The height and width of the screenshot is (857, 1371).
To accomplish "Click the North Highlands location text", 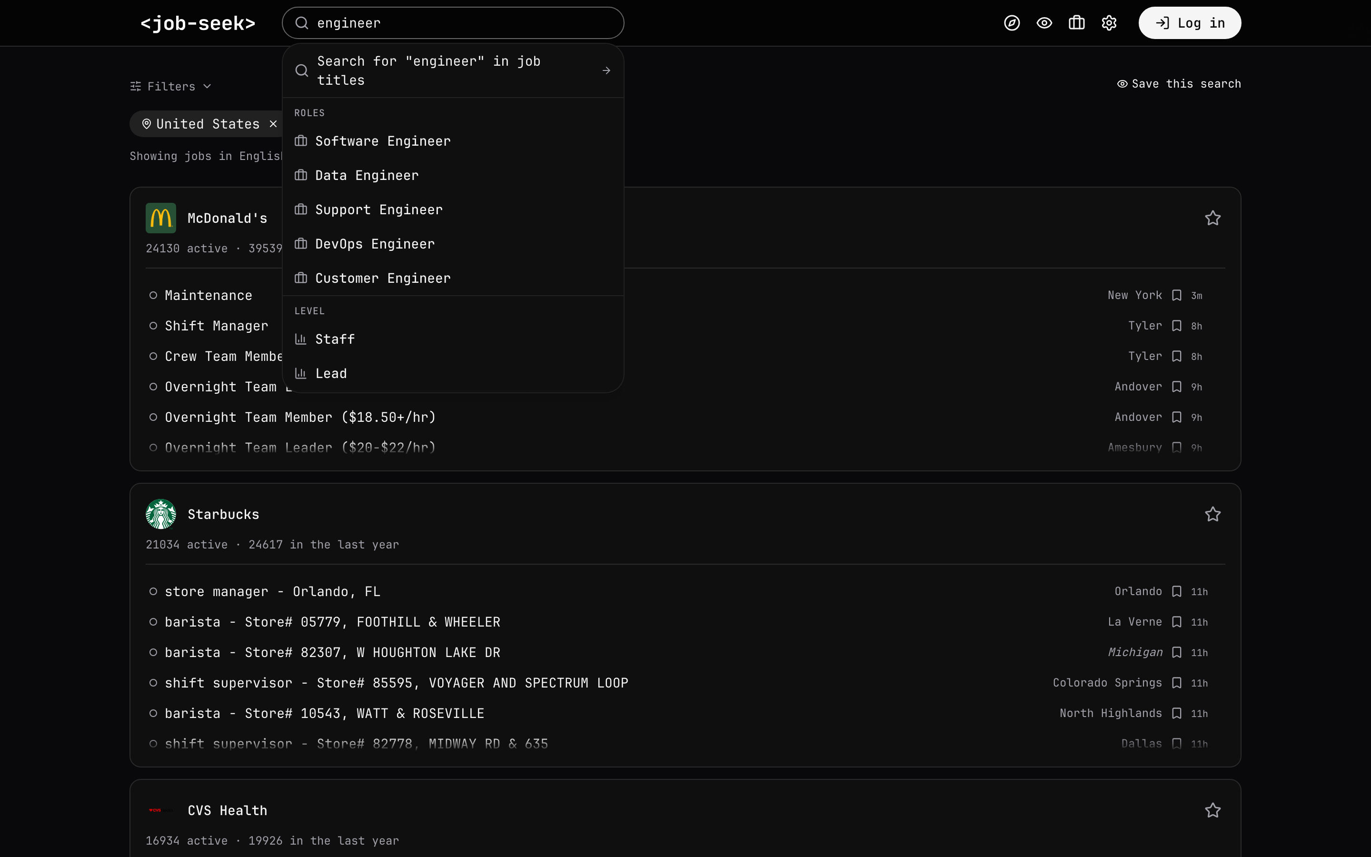I will [1111, 714].
